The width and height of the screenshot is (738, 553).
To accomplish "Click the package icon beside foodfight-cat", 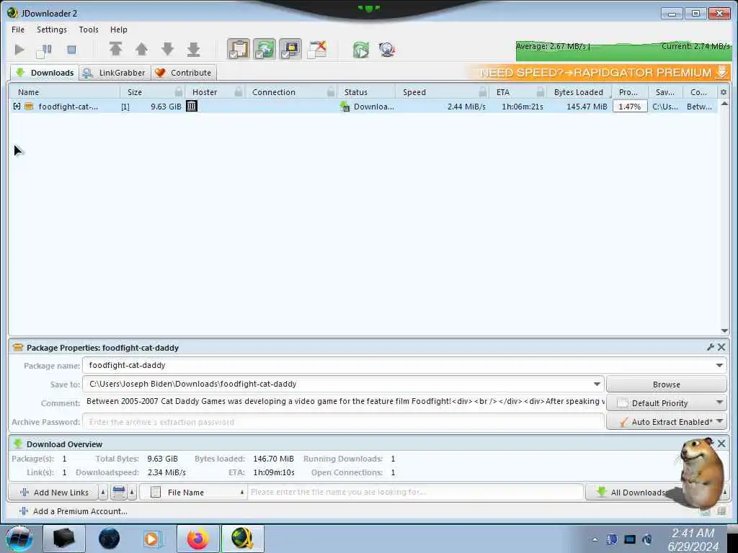I will coord(29,107).
